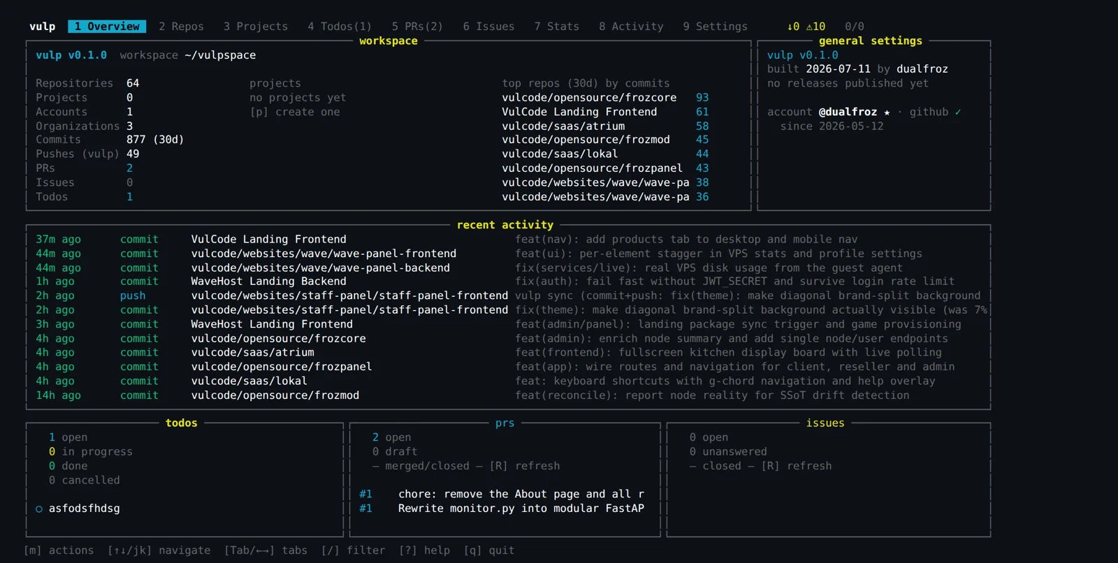Click the [?] help shortcut hint
The width and height of the screenshot is (1118, 563).
424,550
